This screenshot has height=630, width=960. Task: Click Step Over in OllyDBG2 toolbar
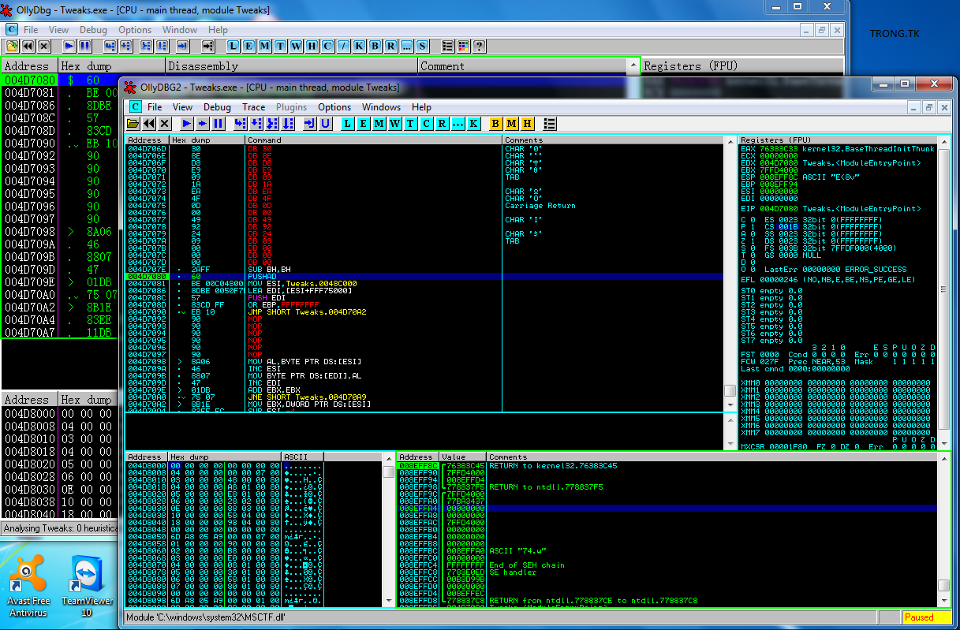(x=256, y=124)
